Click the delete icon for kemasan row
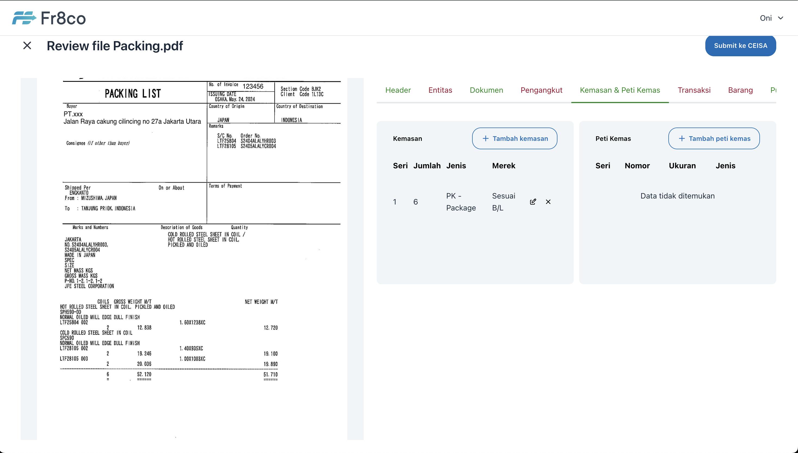This screenshot has width=798, height=453. tap(547, 202)
